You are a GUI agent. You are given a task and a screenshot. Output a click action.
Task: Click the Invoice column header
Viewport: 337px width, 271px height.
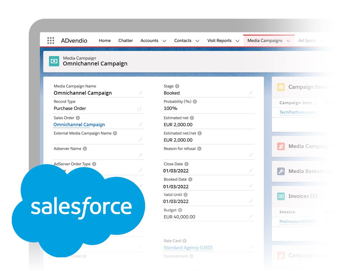[x=287, y=212]
